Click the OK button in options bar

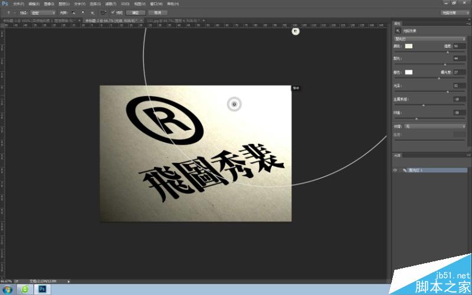pos(136,12)
